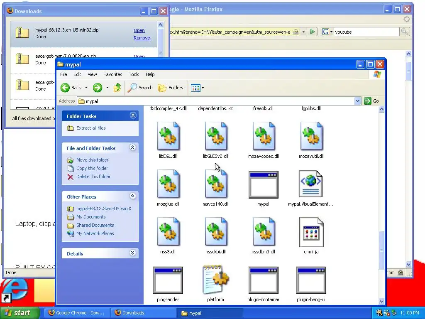425x319 pixels.
Task: Click mypal window vertical scrollbar thumb
Action: 381,250
